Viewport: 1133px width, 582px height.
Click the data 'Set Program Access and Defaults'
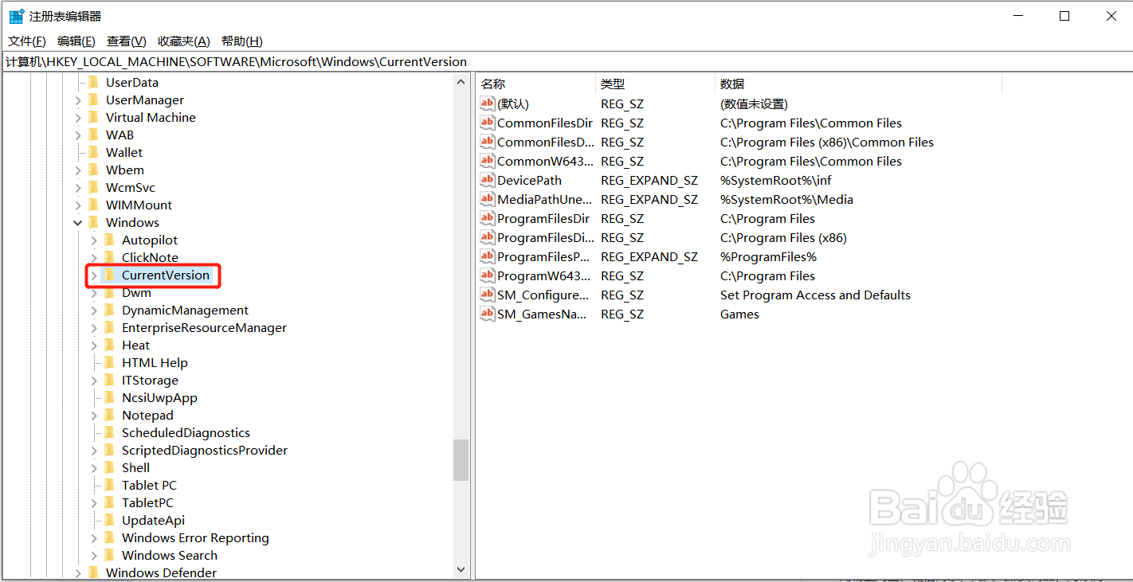point(815,295)
